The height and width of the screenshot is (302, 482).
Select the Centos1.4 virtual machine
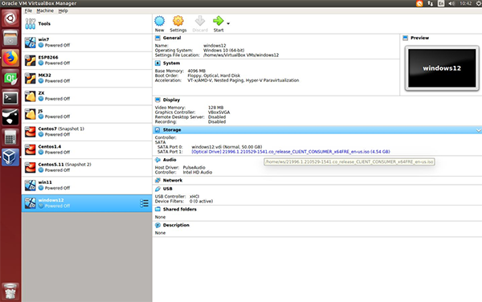[x=87, y=149]
